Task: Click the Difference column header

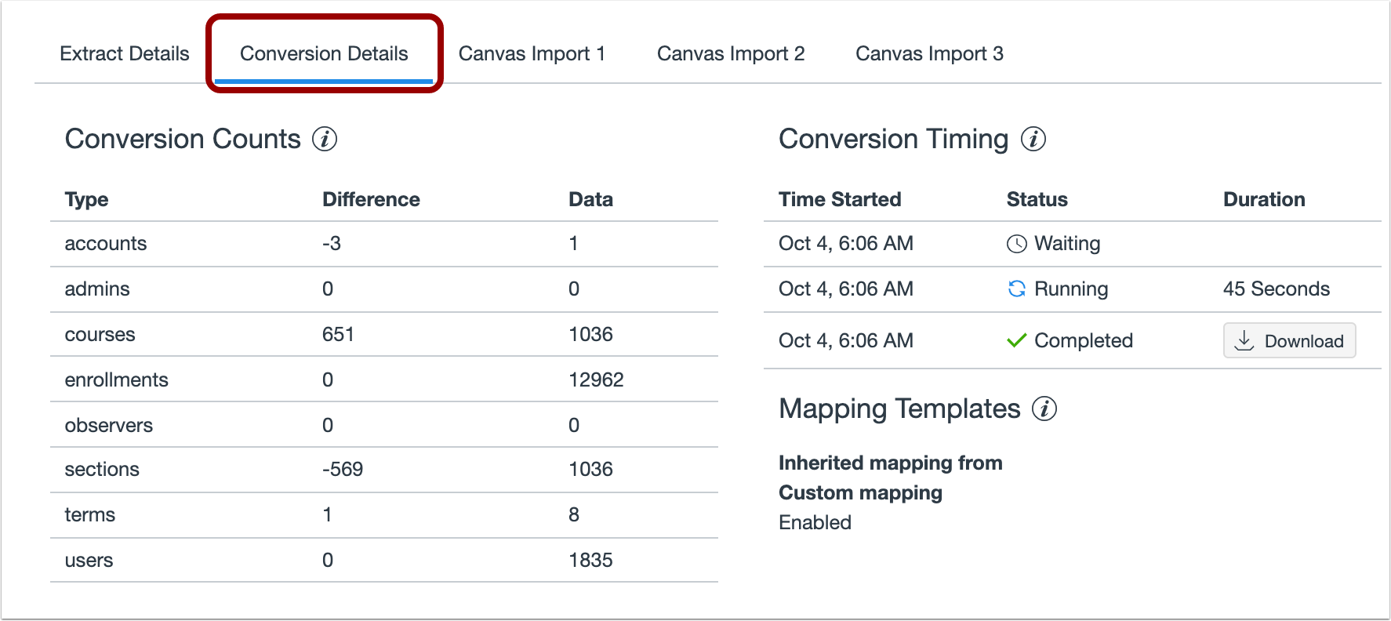Action: pyautogui.click(x=371, y=199)
